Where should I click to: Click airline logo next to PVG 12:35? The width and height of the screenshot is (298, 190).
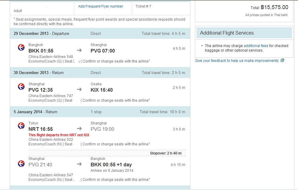pos(21,87)
